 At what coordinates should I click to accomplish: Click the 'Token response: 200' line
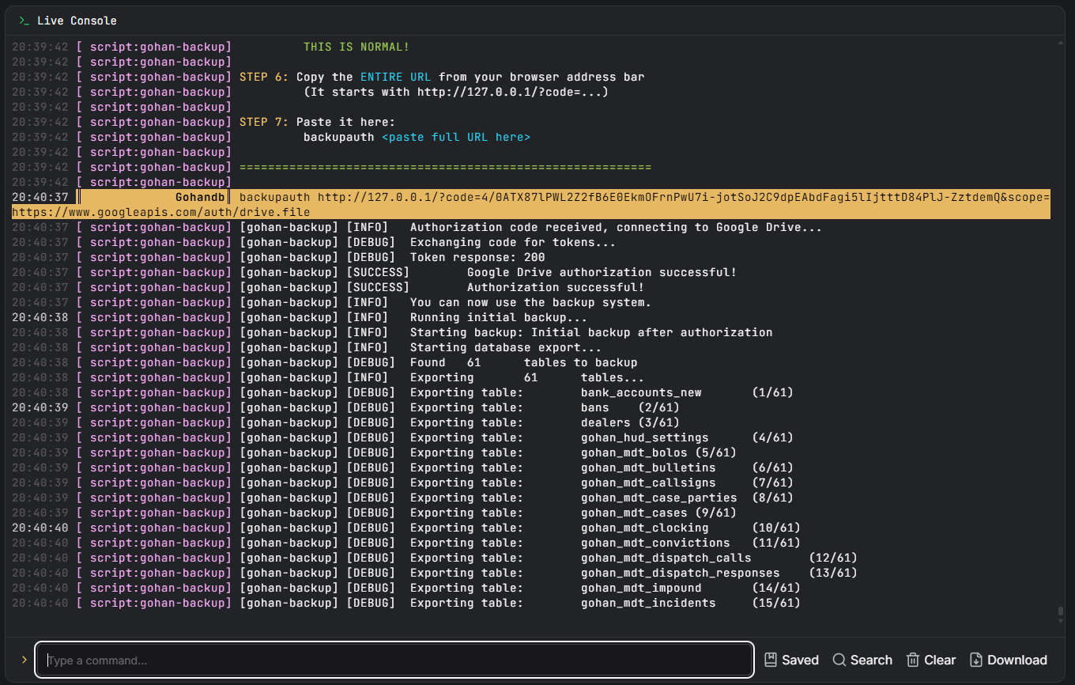(477, 257)
